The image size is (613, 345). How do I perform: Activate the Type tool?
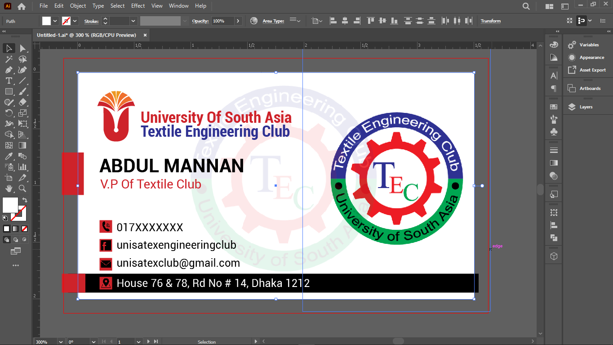pyautogui.click(x=9, y=81)
